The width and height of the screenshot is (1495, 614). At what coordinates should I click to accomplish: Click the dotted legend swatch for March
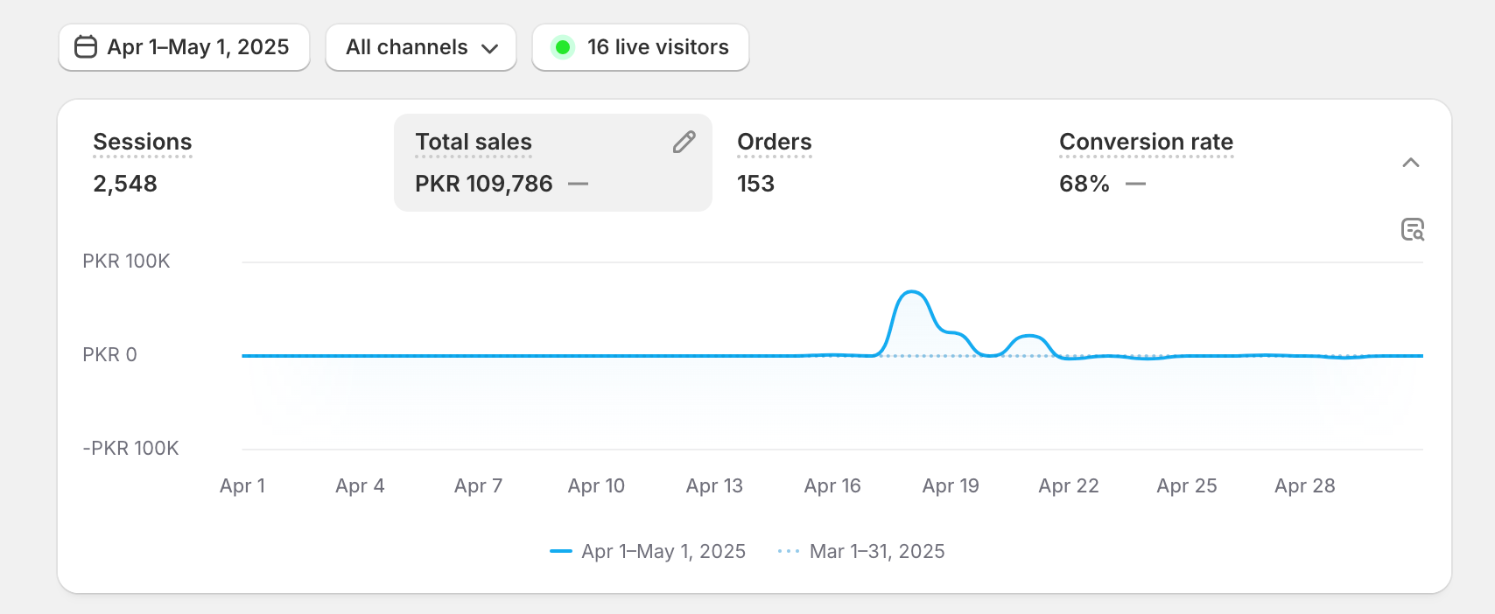pos(788,551)
